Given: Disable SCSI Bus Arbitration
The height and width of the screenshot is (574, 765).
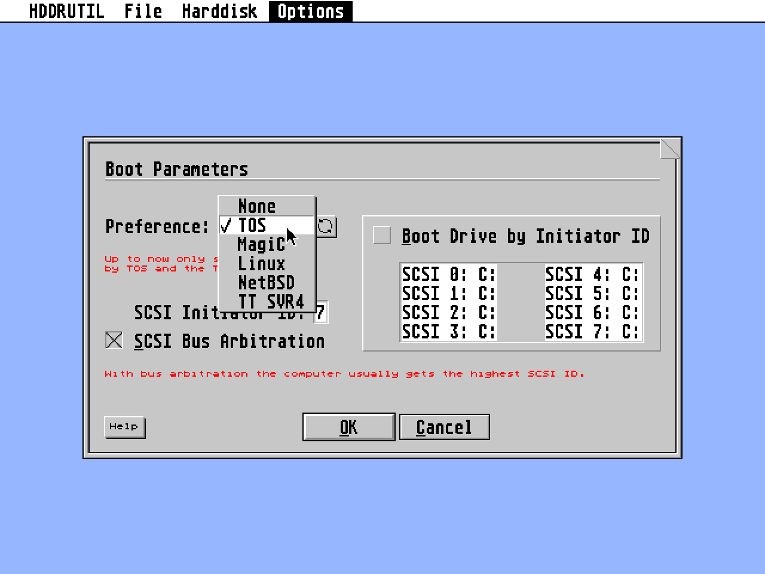Looking at the screenshot, I should (x=114, y=340).
